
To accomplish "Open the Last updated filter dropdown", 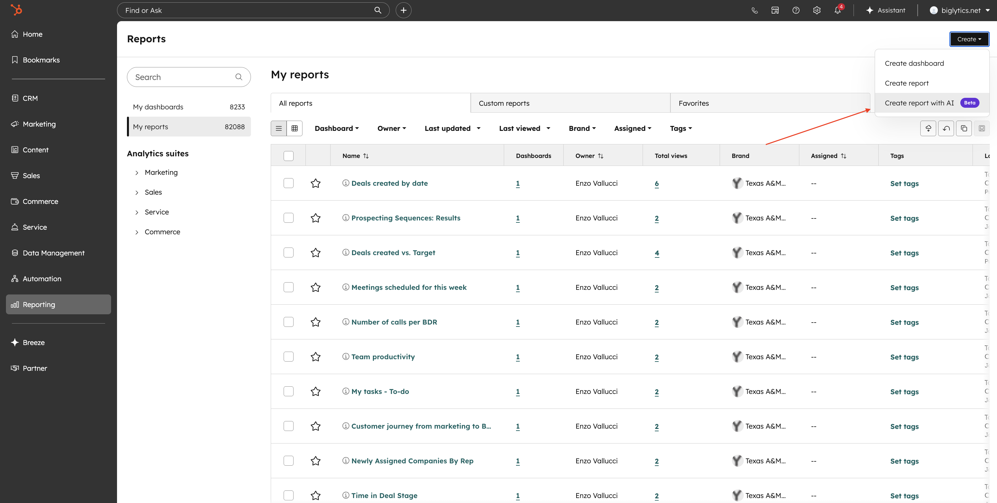I will coord(452,129).
